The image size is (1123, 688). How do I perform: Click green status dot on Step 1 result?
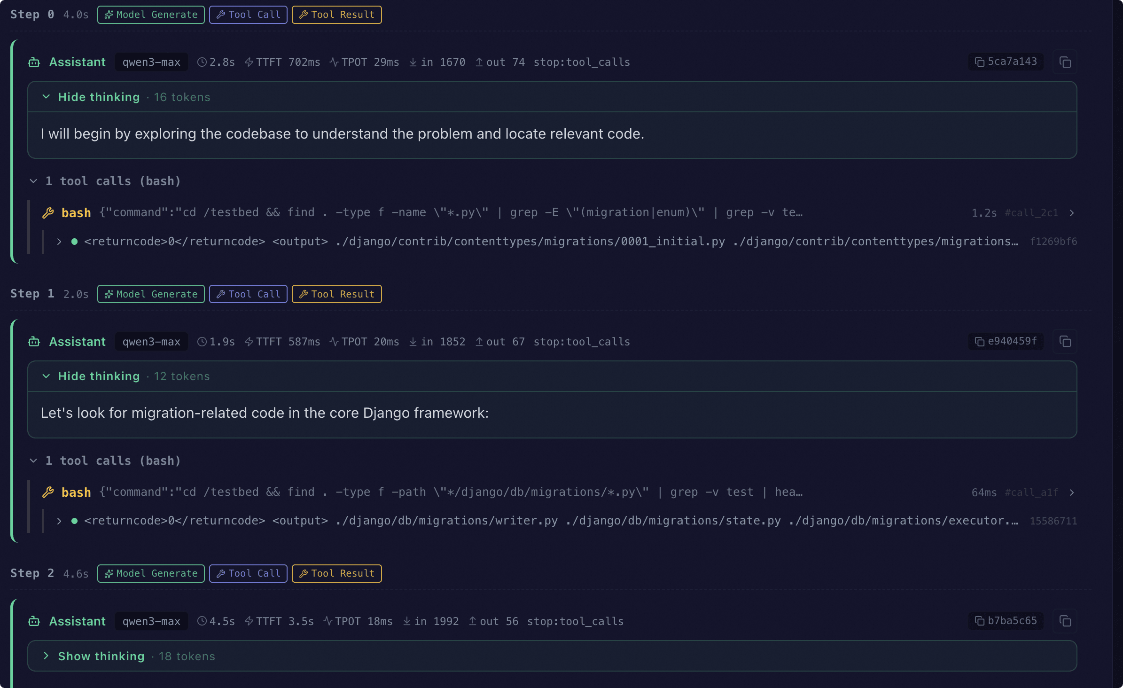click(x=74, y=521)
